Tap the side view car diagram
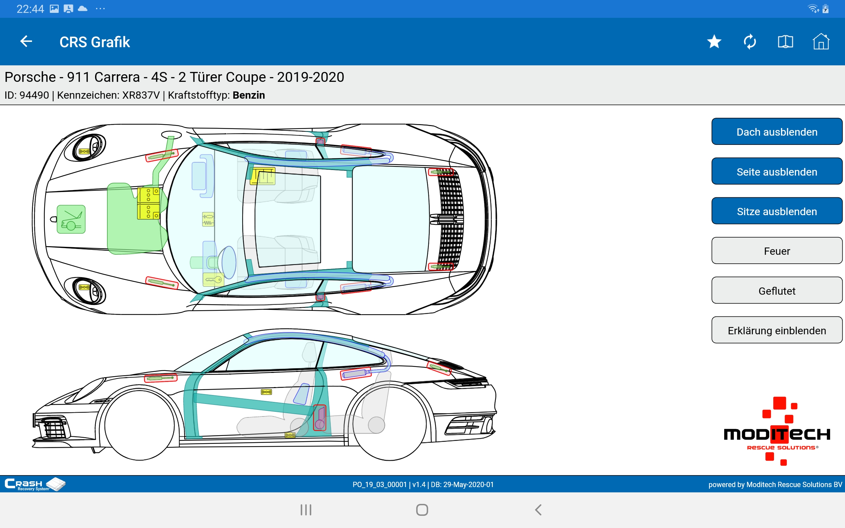 [264, 395]
